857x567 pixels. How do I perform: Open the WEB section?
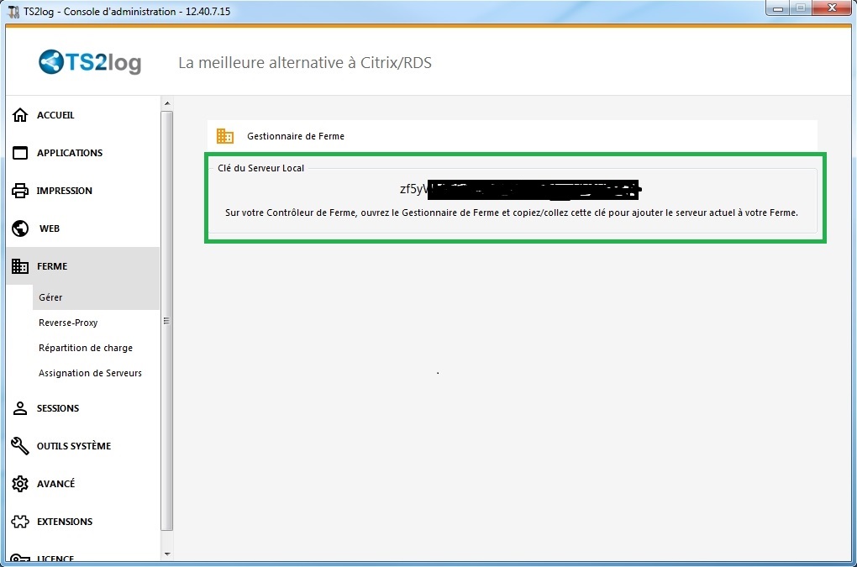[x=50, y=228]
